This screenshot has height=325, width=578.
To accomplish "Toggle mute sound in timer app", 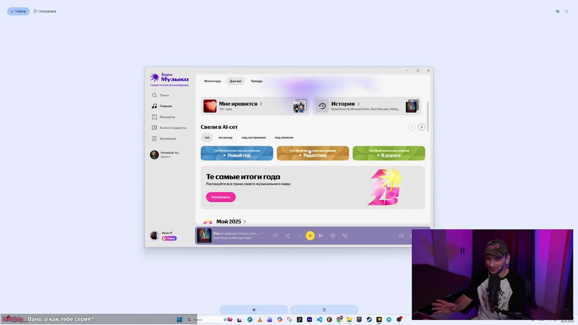I will (x=558, y=11).
